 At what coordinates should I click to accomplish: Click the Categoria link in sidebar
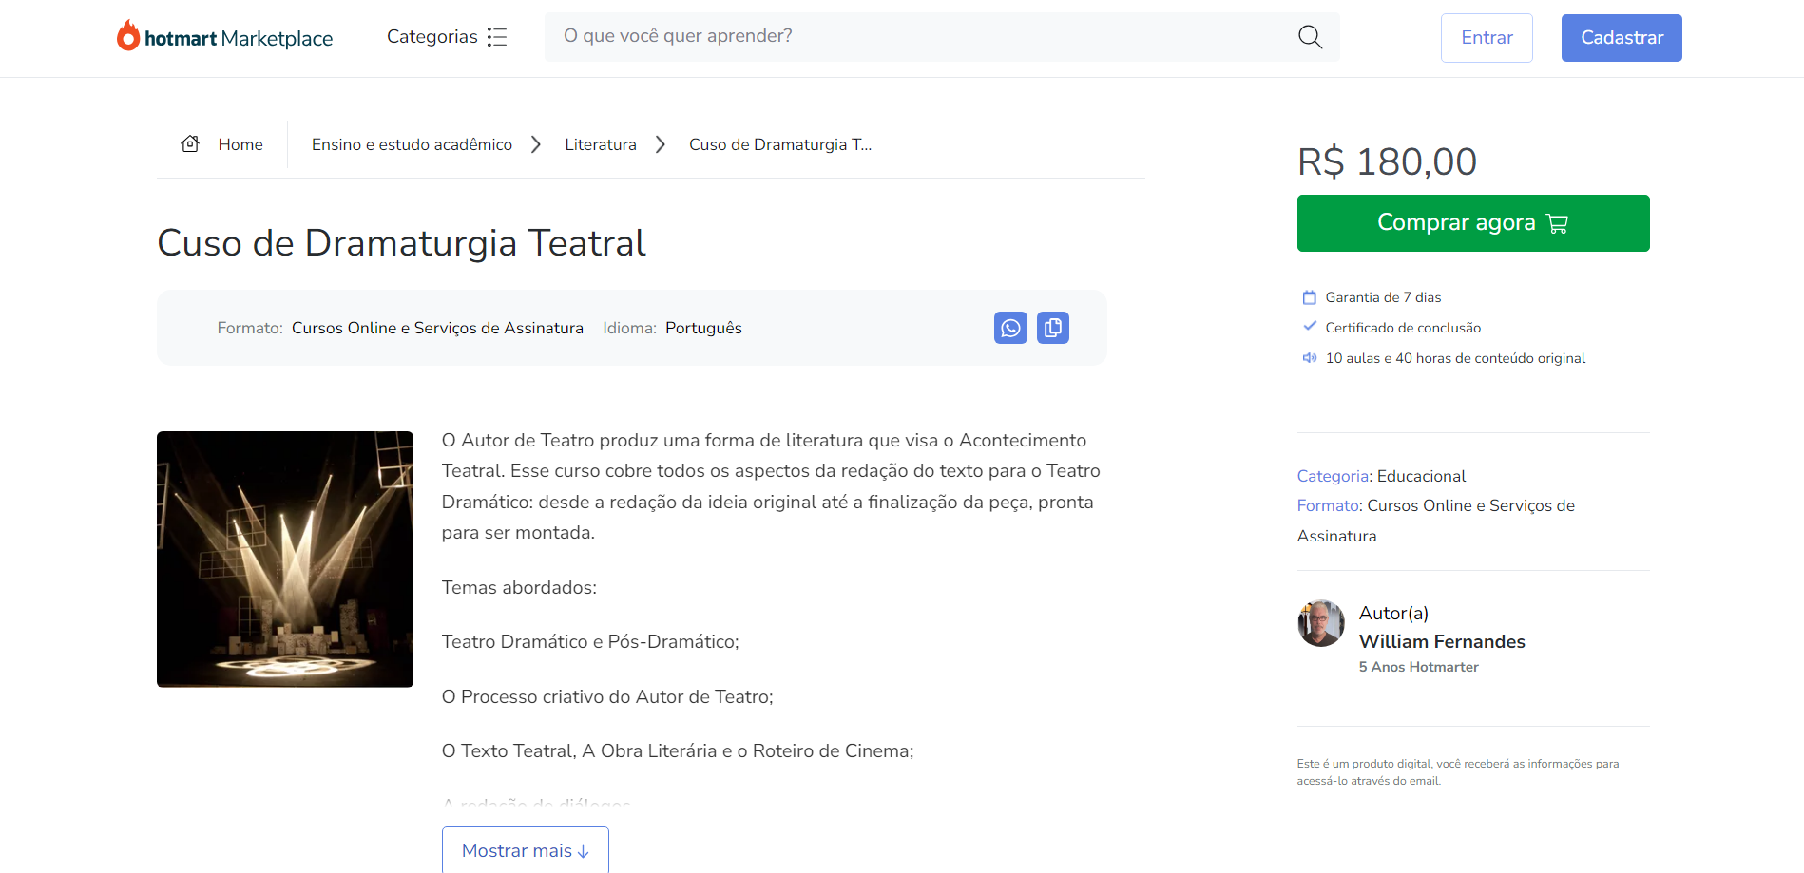point(1334,476)
